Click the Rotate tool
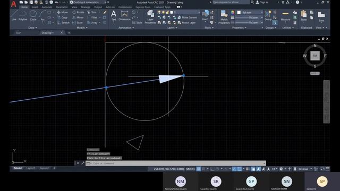Image resolution: width=340 pixels, height=191 pixels. 78,12
